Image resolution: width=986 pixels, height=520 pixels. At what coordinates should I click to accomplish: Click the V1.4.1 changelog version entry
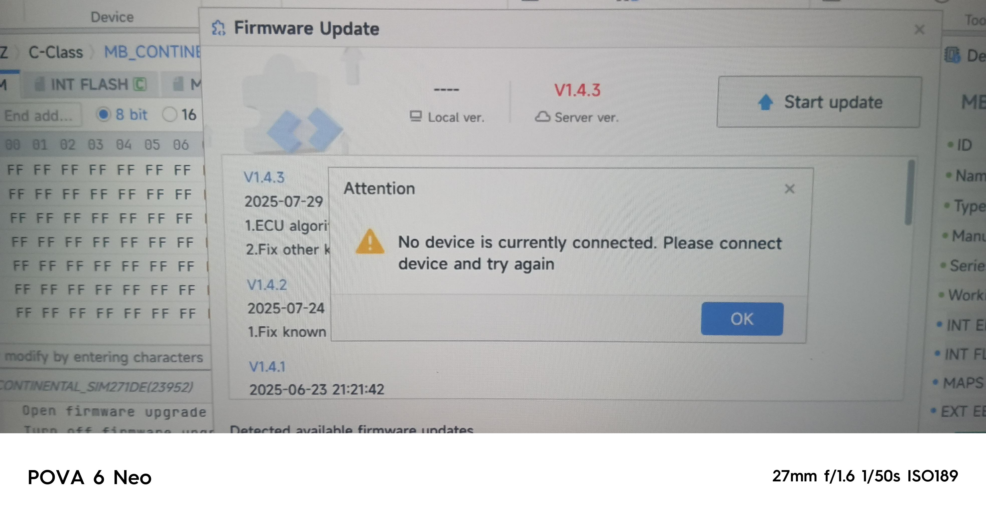(x=267, y=367)
